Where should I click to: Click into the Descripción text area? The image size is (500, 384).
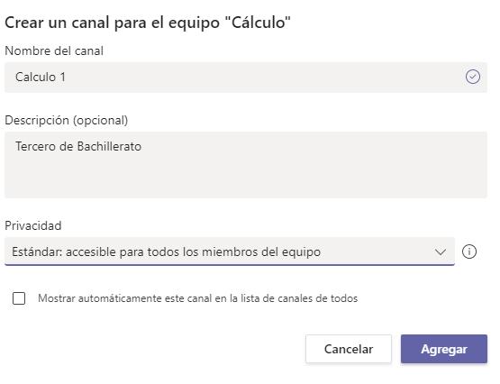pyautogui.click(x=246, y=165)
